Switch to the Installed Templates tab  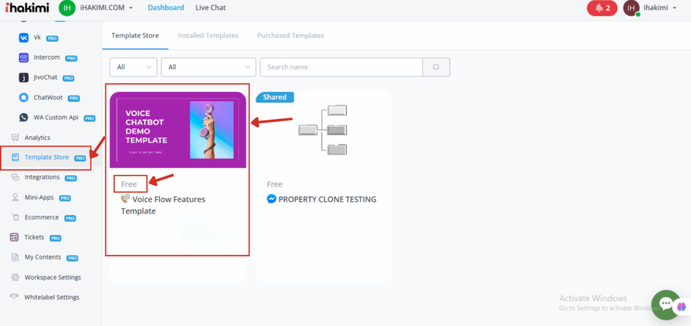(x=208, y=35)
